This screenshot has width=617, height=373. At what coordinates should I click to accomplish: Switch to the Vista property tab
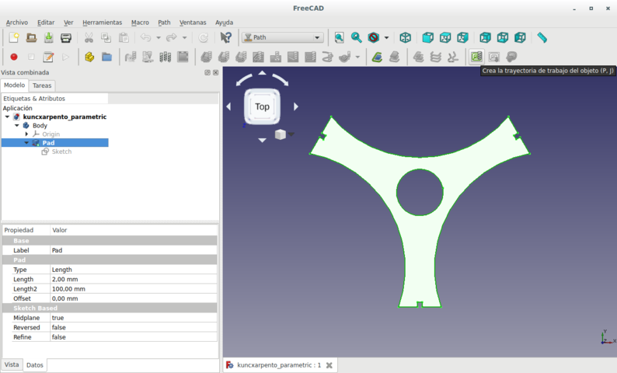[12, 364]
